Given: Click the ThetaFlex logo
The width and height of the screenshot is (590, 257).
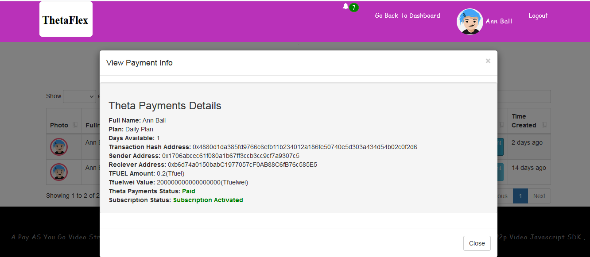Looking at the screenshot, I should pyautogui.click(x=66, y=19).
